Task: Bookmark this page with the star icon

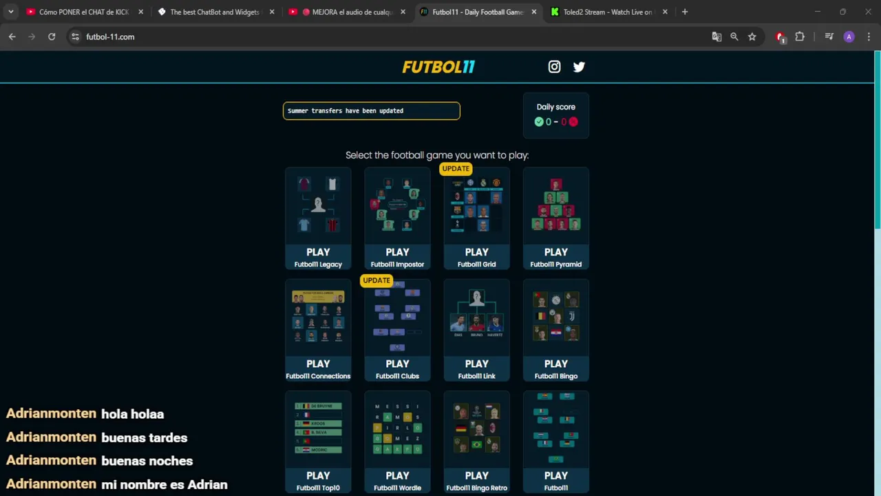Action: point(752,37)
